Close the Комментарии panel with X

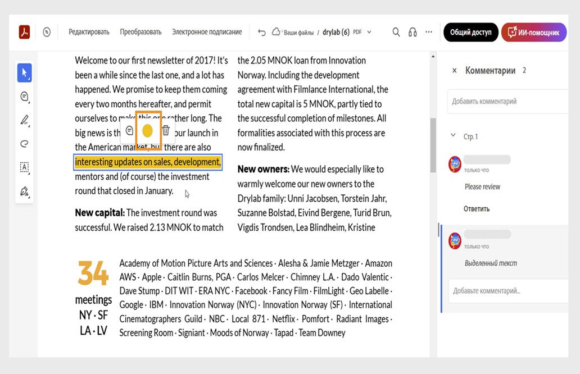pyautogui.click(x=455, y=70)
